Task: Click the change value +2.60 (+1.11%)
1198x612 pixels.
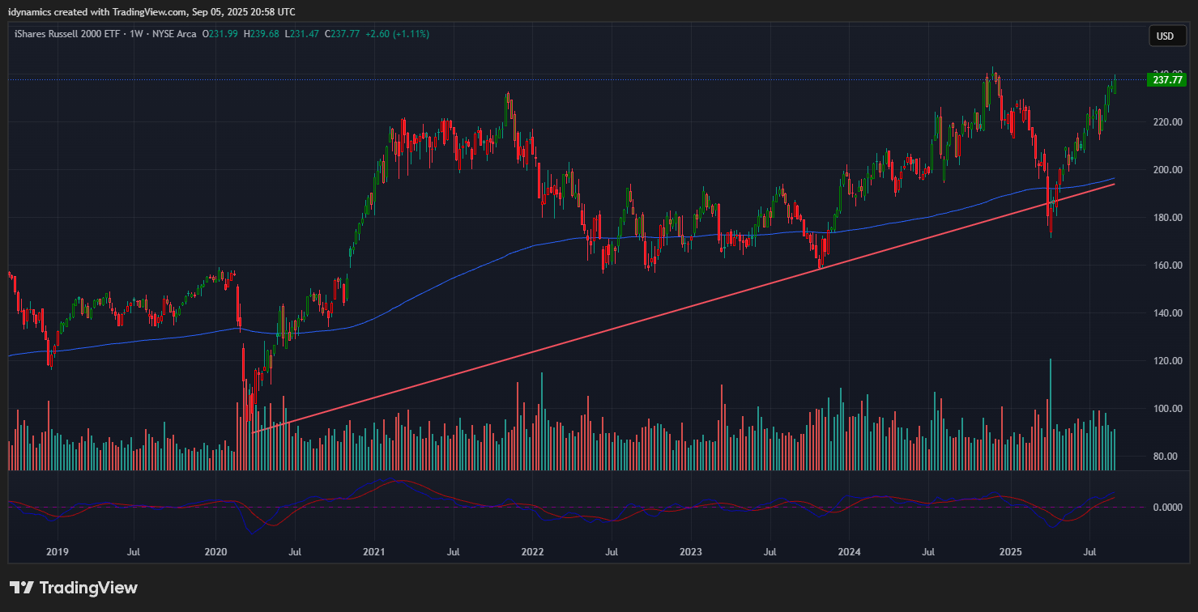Action: coord(397,34)
